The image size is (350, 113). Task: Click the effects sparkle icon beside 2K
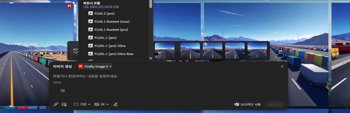tap(115, 104)
